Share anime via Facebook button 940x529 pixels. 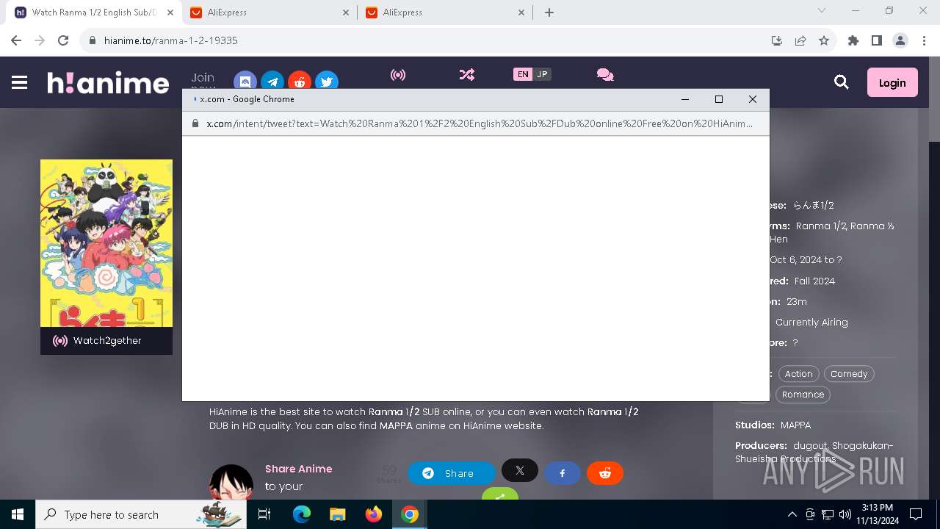coord(563,473)
